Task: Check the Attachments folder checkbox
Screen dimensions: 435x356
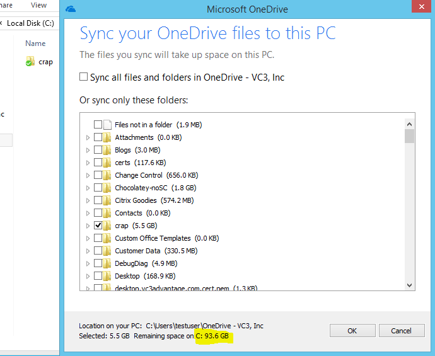Action: click(98, 137)
